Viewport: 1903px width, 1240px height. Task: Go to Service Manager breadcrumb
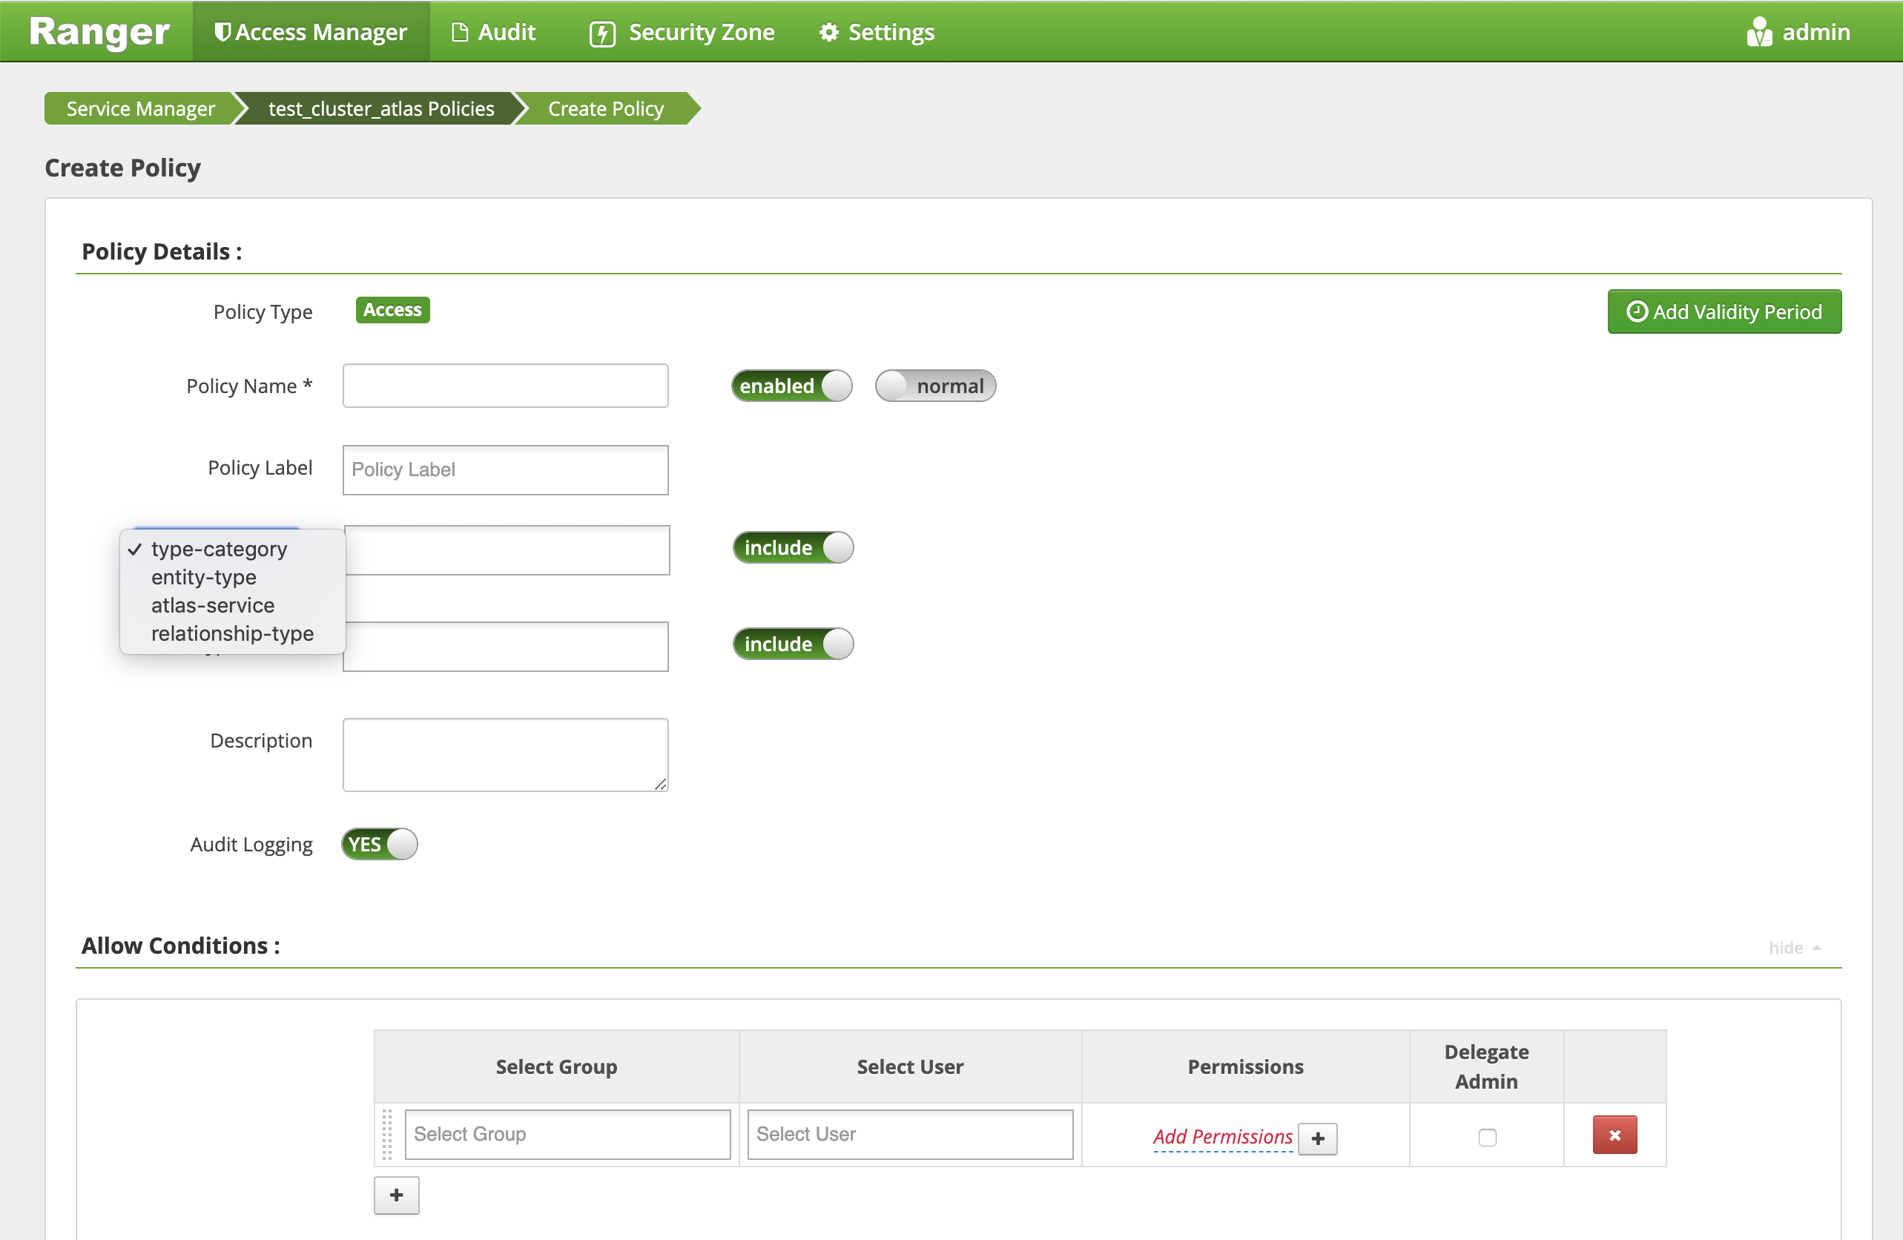click(141, 109)
